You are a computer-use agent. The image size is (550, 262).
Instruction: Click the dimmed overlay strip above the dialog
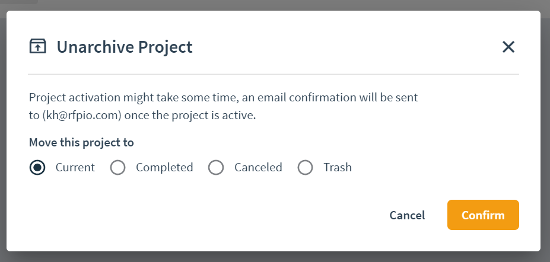275,5
